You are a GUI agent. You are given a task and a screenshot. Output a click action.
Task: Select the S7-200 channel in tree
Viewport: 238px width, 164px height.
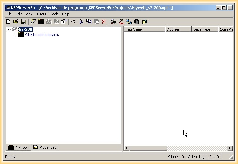(x=25, y=30)
